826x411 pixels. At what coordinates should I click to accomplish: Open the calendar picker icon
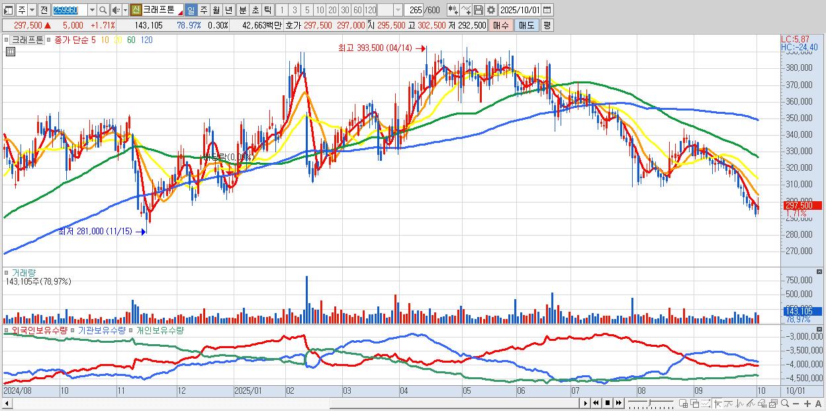click(547, 10)
